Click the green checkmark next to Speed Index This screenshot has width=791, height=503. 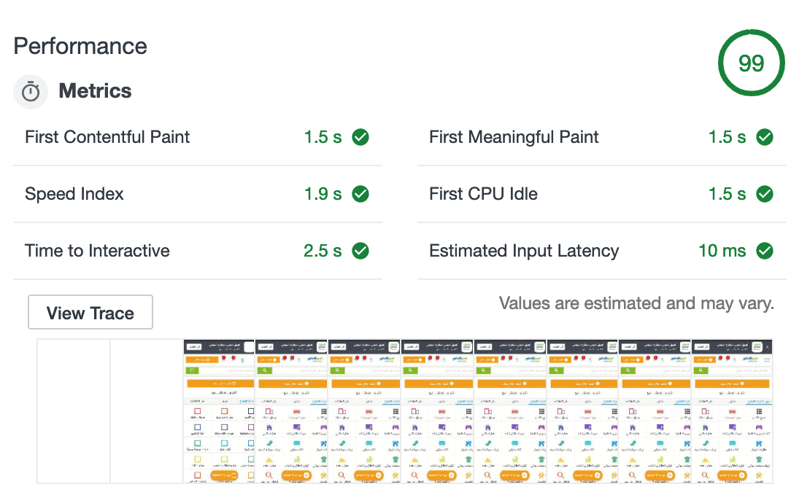tap(360, 194)
